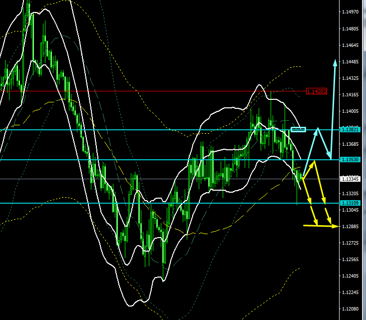Select the cyan 1.13530 price label
The image size is (366, 320).
pyautogui.click(x=350, y=160)
